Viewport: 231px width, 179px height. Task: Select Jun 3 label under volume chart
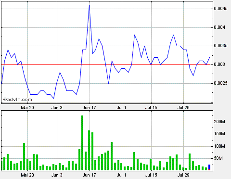tap(57, 175)
